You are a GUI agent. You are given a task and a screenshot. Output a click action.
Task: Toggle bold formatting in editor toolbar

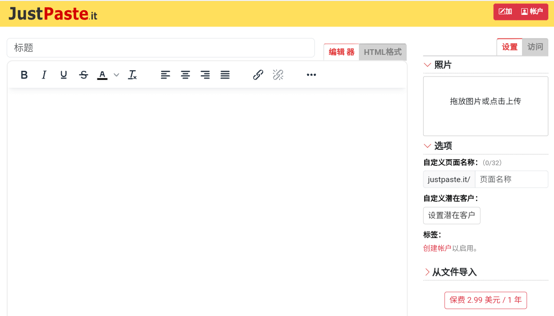tap(24, 75)
